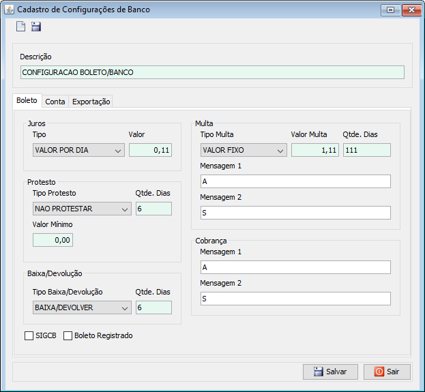Click the Cobrança Mensagem 2 field
This screenshot has height=392, width=425.
click(295, 299)
